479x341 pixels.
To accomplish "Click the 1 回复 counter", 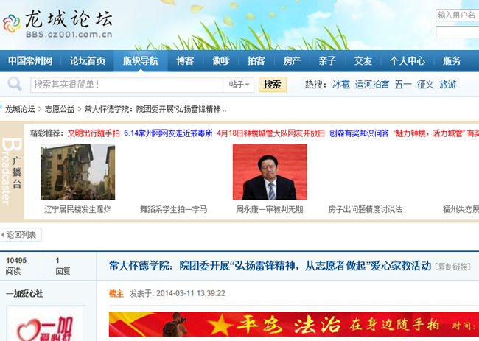I will click(63, 266).
